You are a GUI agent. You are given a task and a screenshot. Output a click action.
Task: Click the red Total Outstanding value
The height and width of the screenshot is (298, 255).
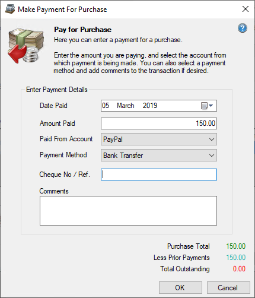[239, 269]
